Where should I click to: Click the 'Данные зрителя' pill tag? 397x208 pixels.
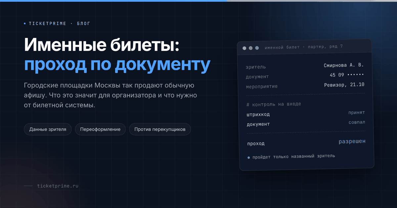point(48,129)
